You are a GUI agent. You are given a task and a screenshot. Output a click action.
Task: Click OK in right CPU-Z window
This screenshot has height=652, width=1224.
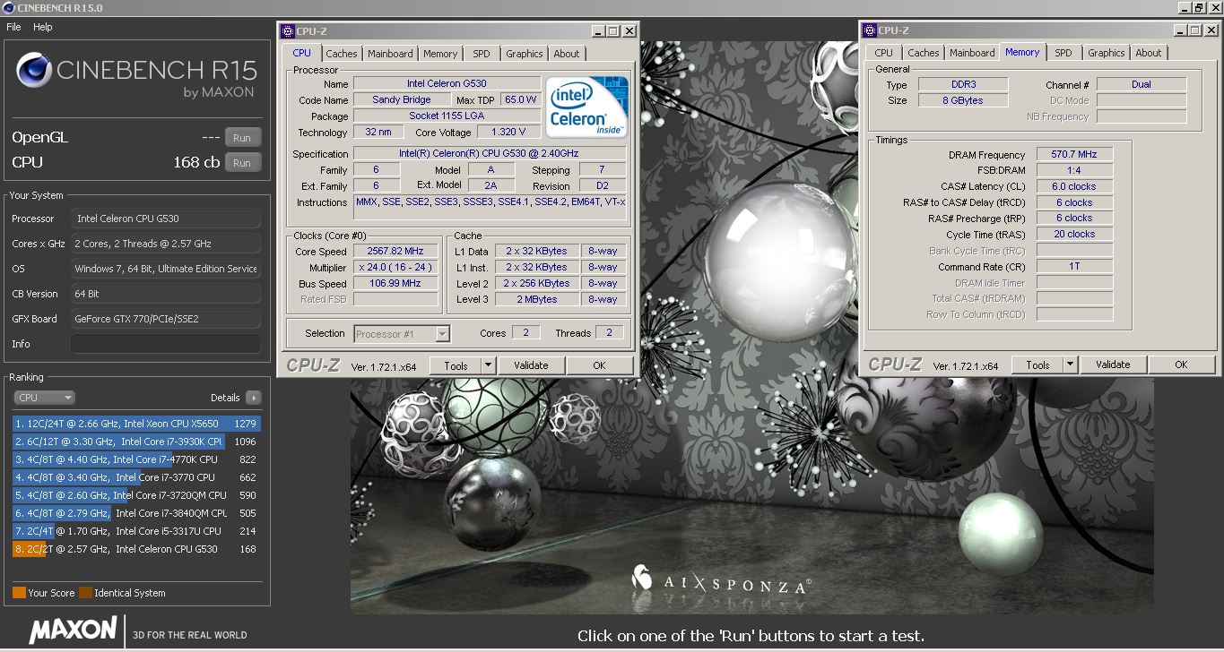[1181, 365]
